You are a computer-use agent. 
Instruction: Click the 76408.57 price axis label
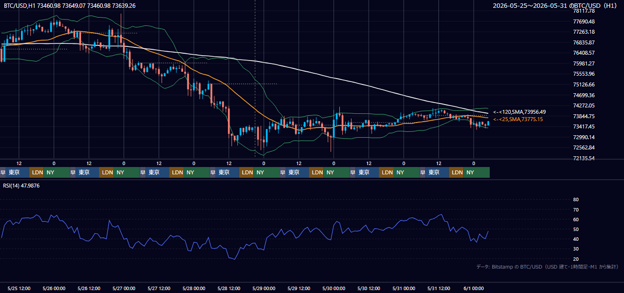coord(584,53)
